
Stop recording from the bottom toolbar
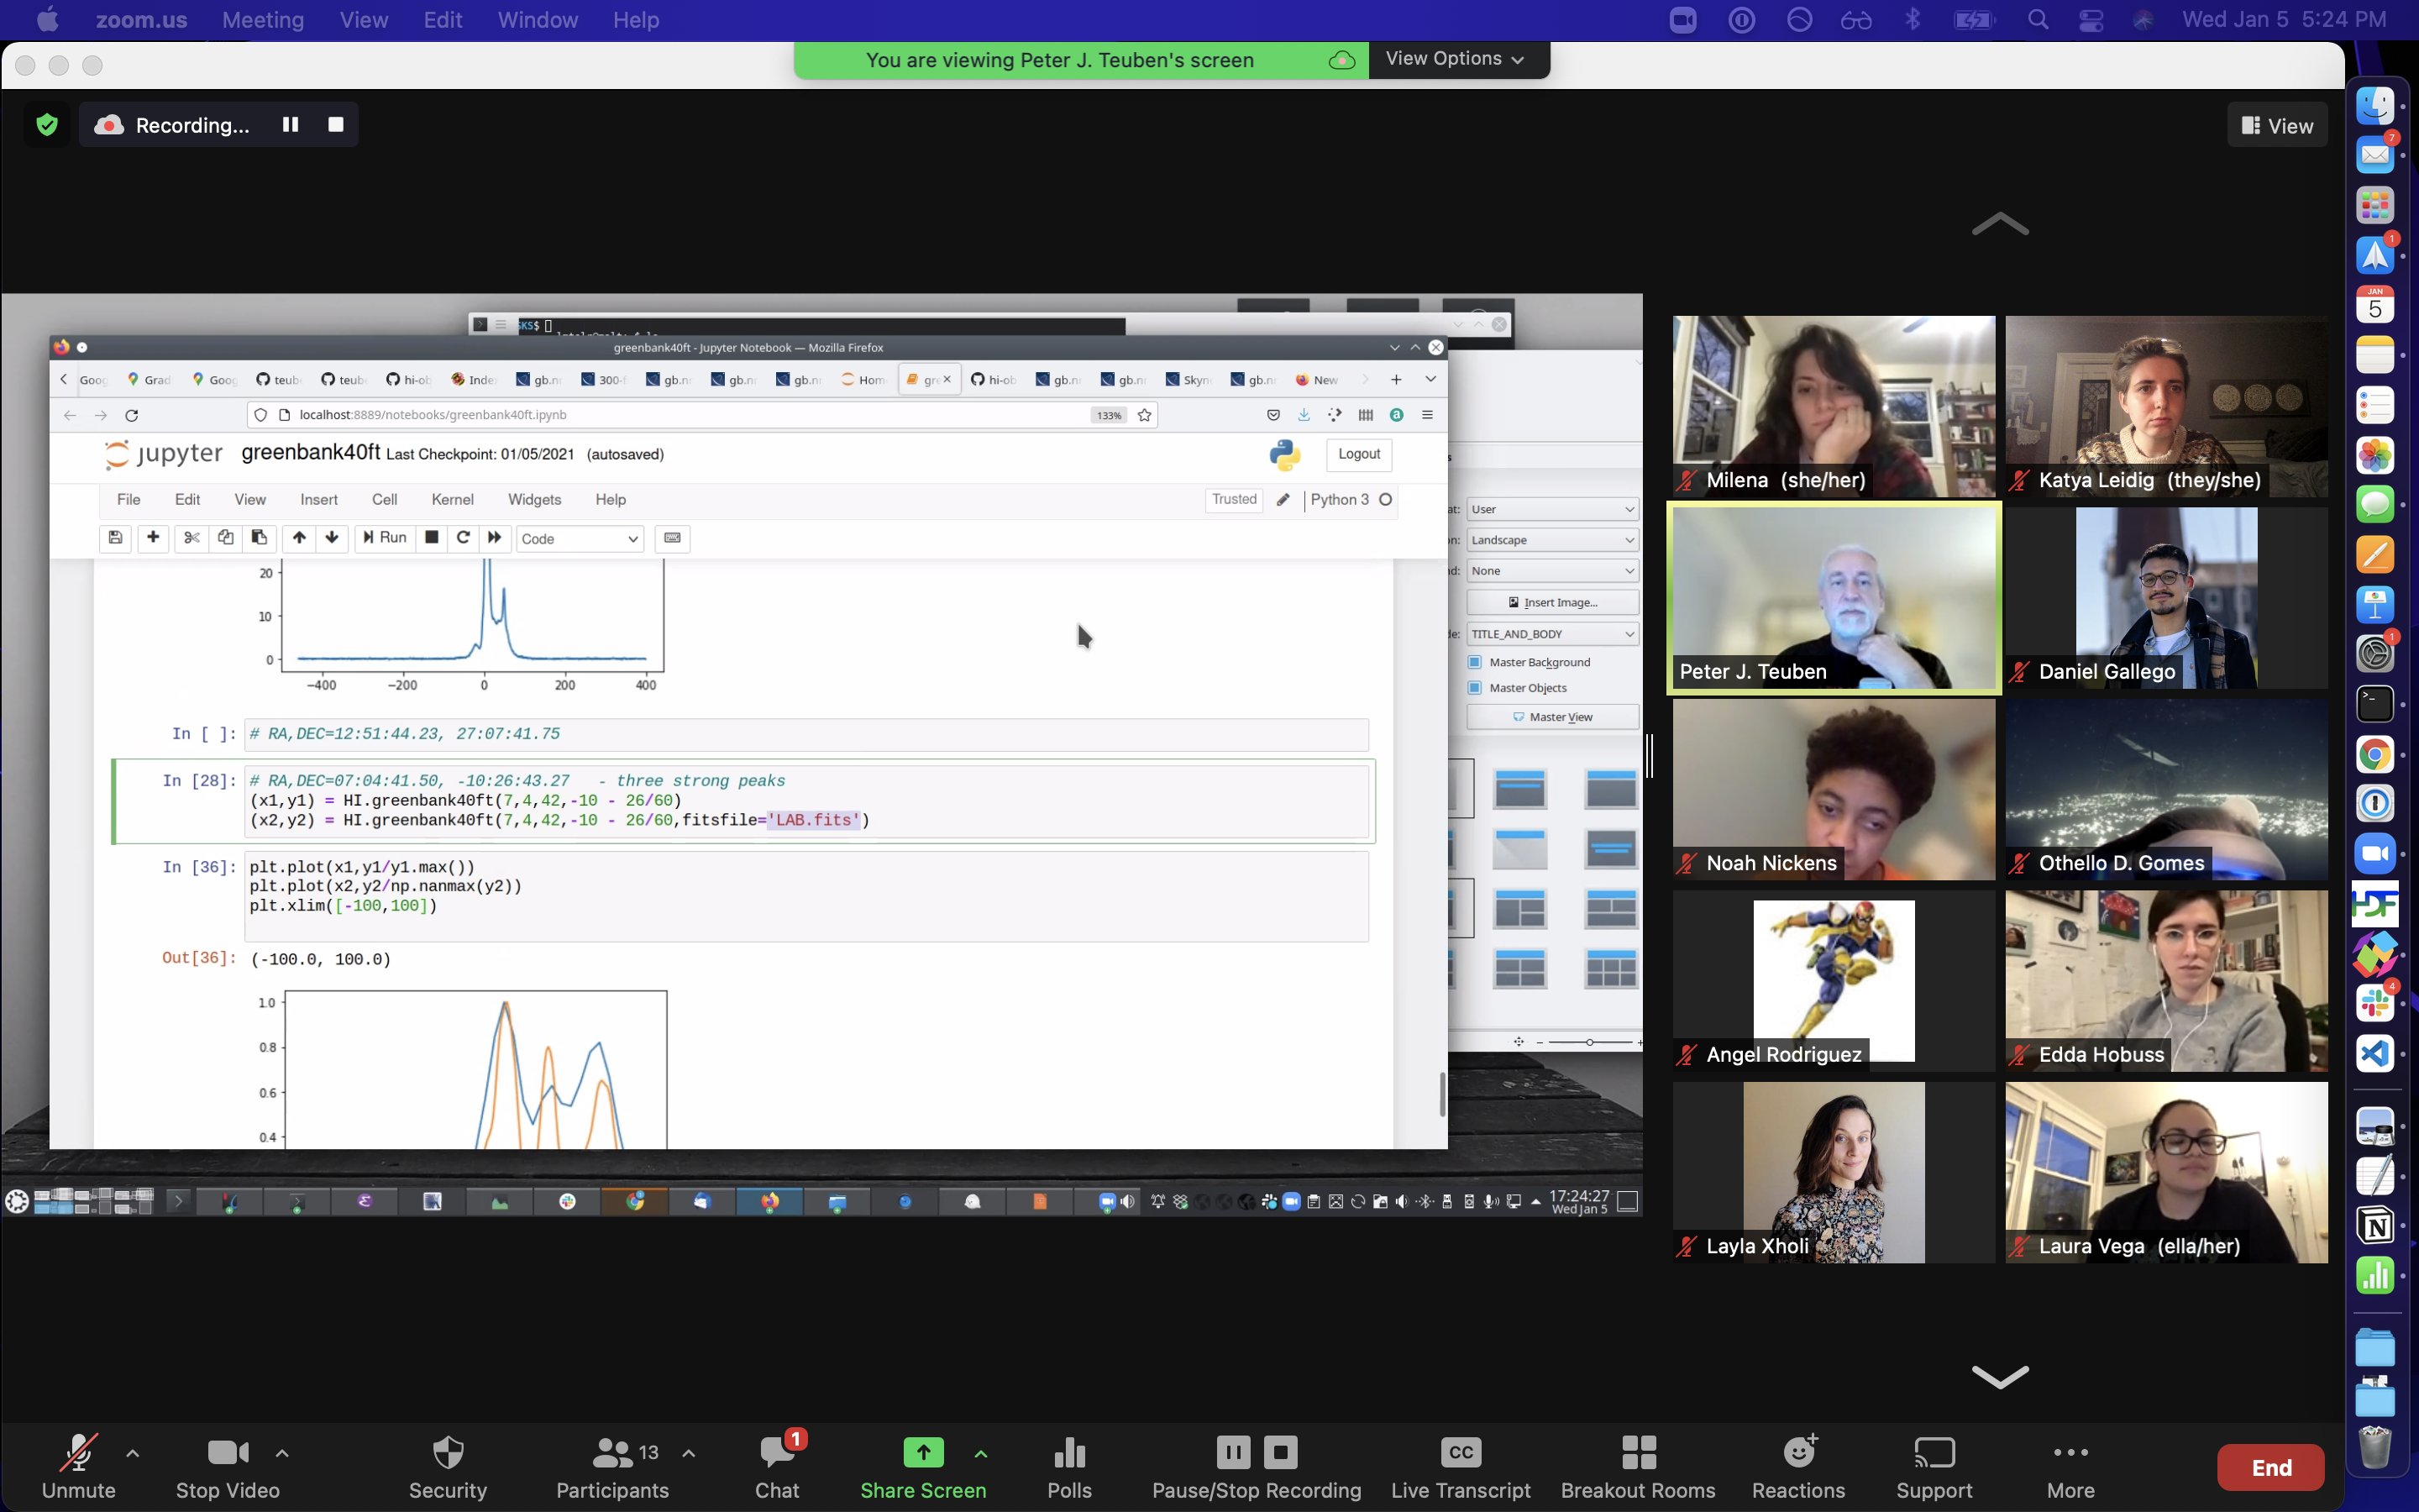point(1280,1452)
